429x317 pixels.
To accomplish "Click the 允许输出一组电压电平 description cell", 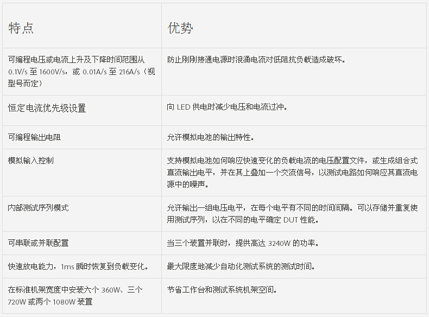I will (292, 214).
